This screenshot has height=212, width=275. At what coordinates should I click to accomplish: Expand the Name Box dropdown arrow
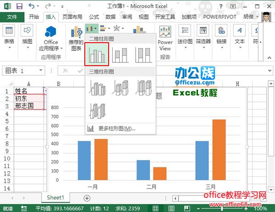point(41,70)
